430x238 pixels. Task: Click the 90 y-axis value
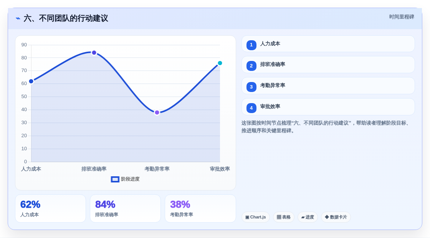pyautogui.click(x=24, y=45)
